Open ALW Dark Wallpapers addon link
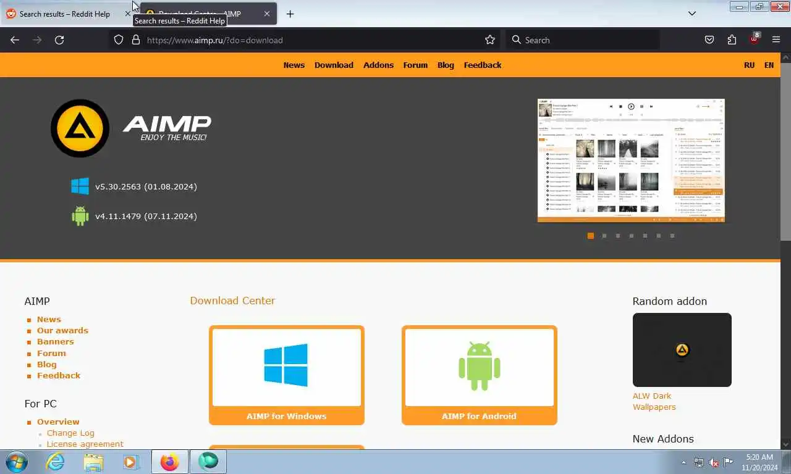 pyautogui.click(x=654, y=401)
